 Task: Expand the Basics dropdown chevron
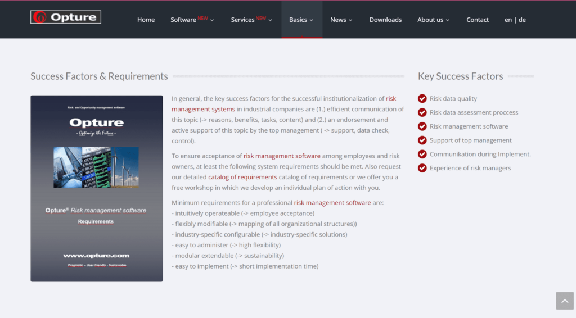312,20
